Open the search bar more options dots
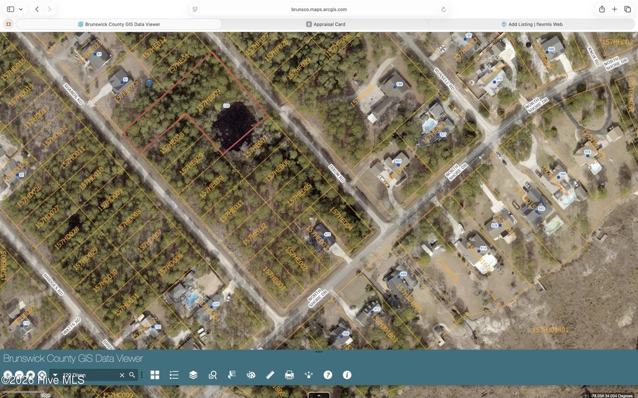The height and width of the screenshot is (398, 638). 141,375
